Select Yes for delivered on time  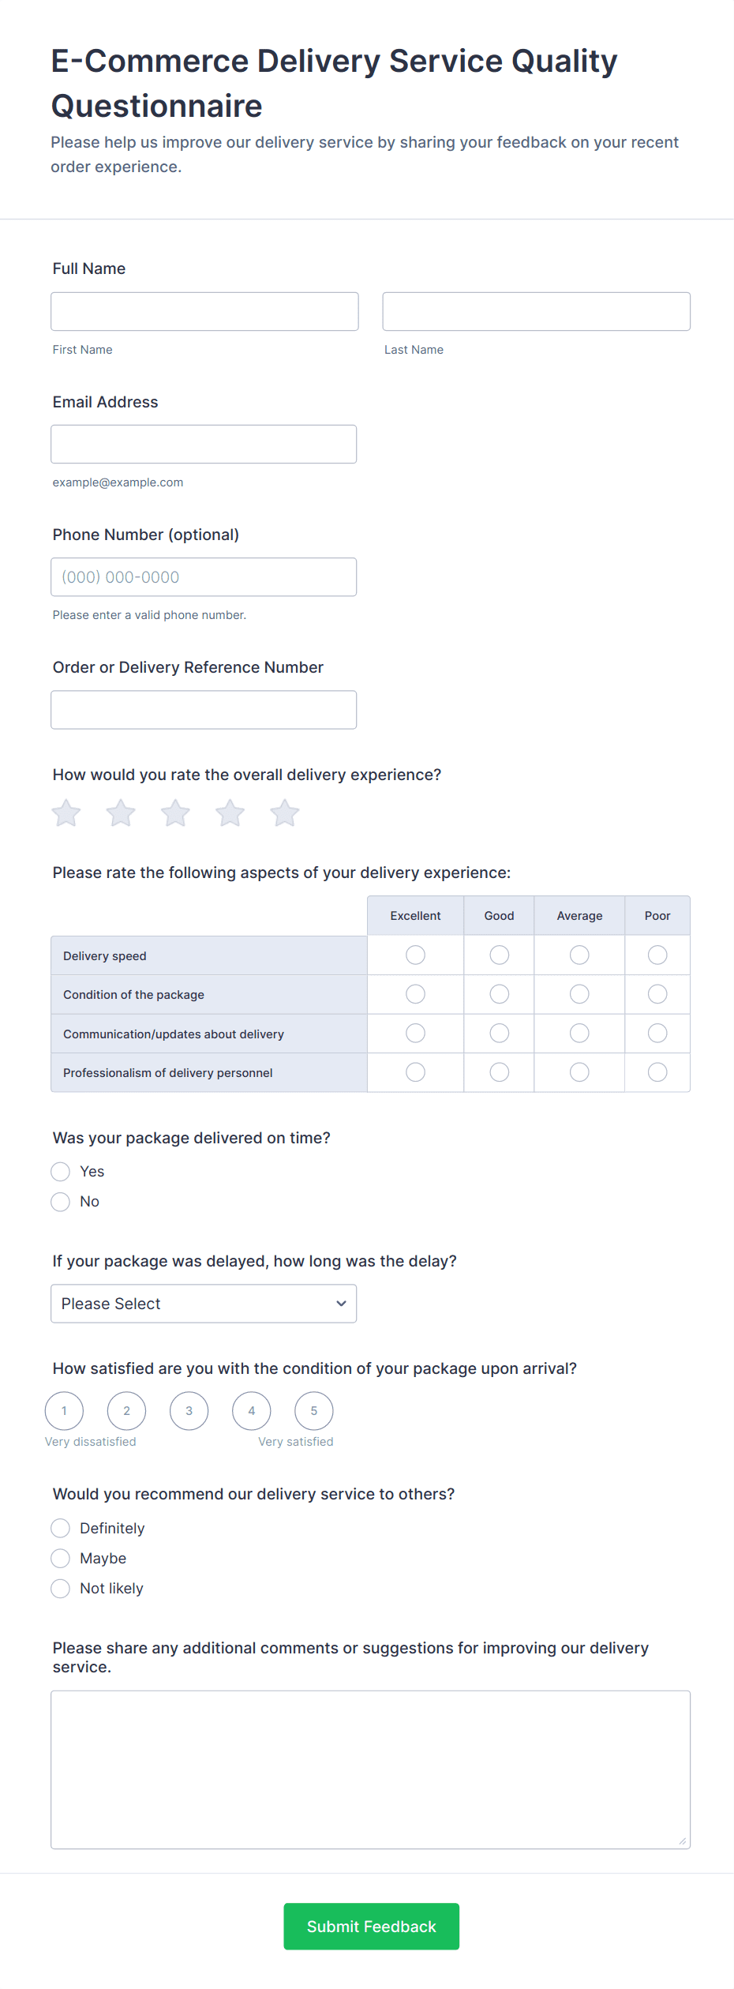click(x=61, y=1172)
